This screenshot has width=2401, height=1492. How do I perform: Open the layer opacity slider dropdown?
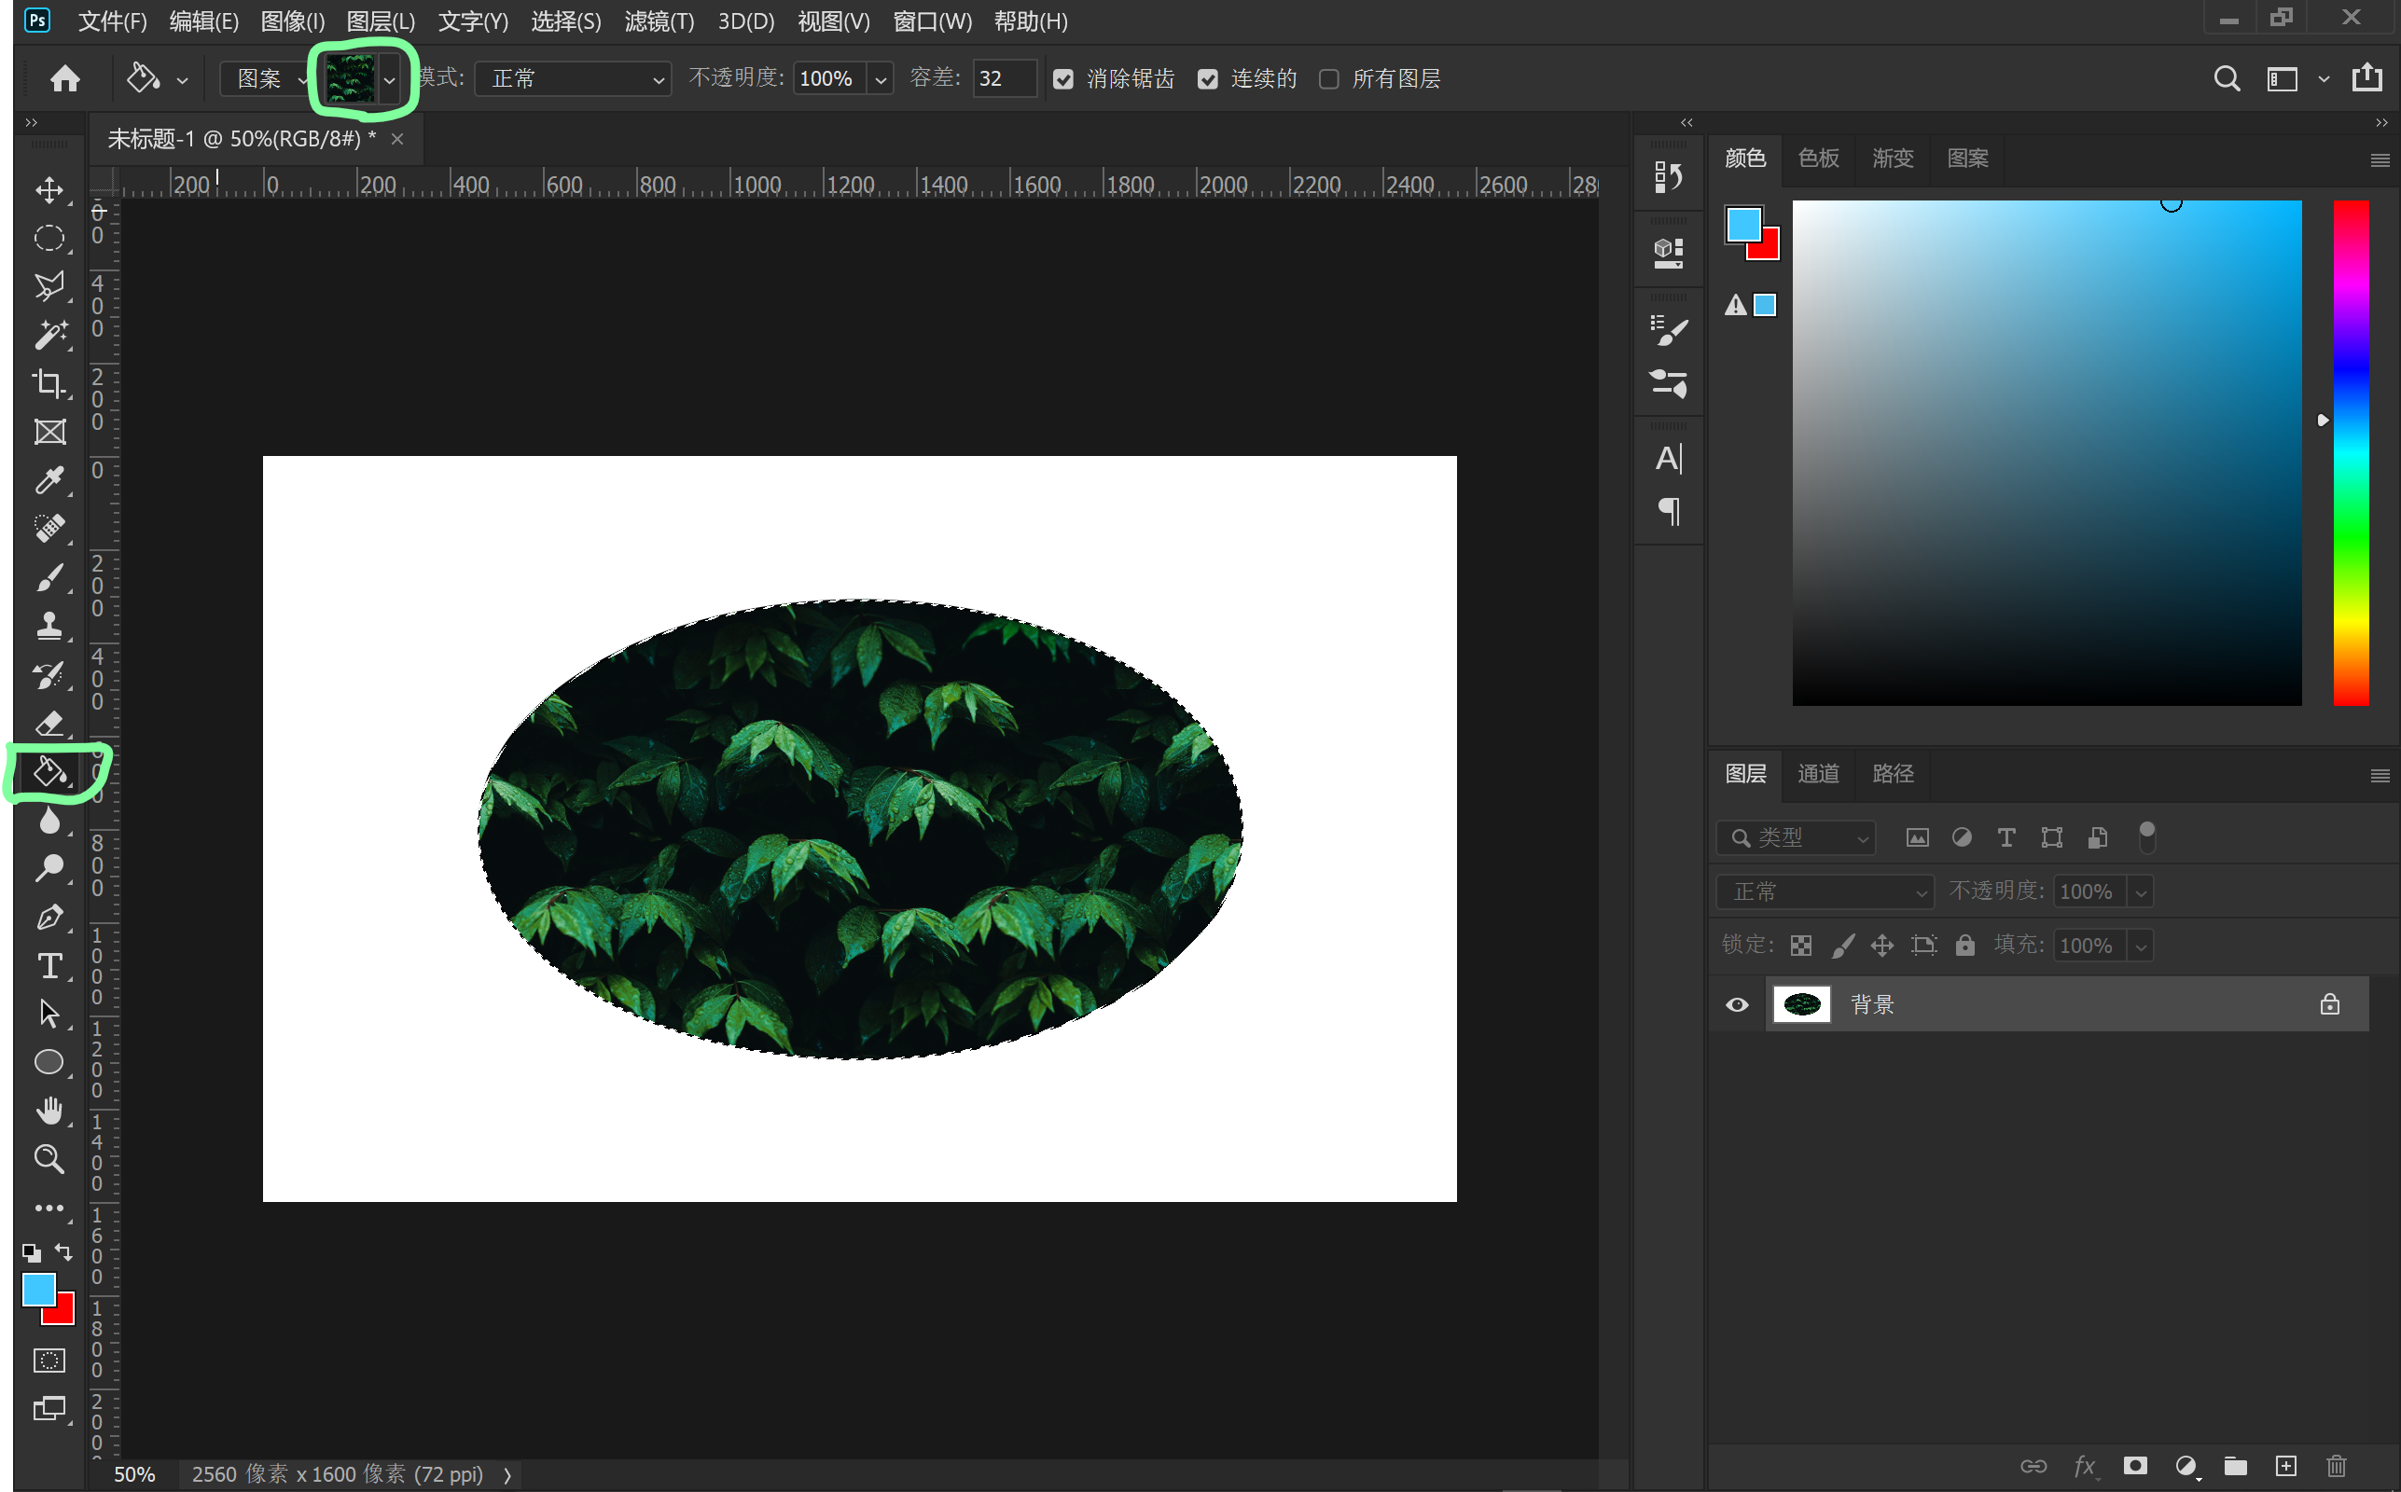tap(2141, 892)
